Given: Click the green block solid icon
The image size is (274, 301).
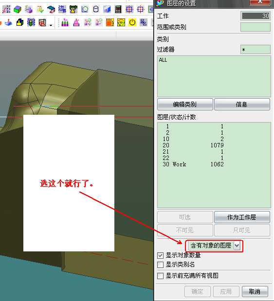Looking at the screenshot, I should 18,9.
